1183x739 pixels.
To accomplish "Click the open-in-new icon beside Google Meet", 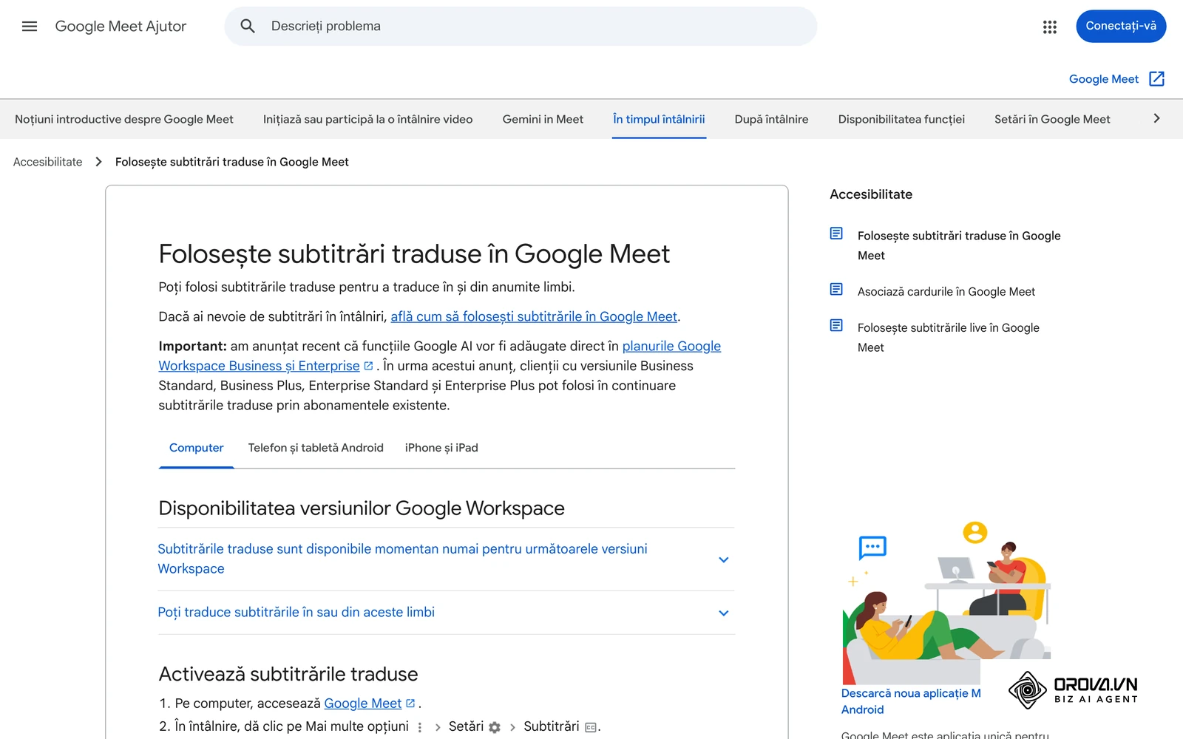I will (1157, 79).
